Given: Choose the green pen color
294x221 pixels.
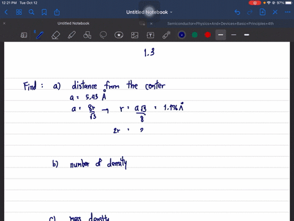Looking at the screenshot, I should coord(195,35).
